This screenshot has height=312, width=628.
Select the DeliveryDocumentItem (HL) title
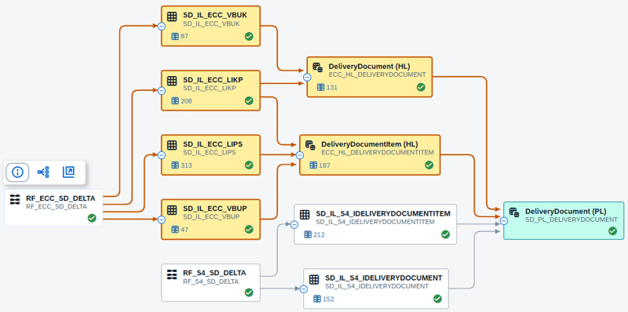[x=370, y=144]
